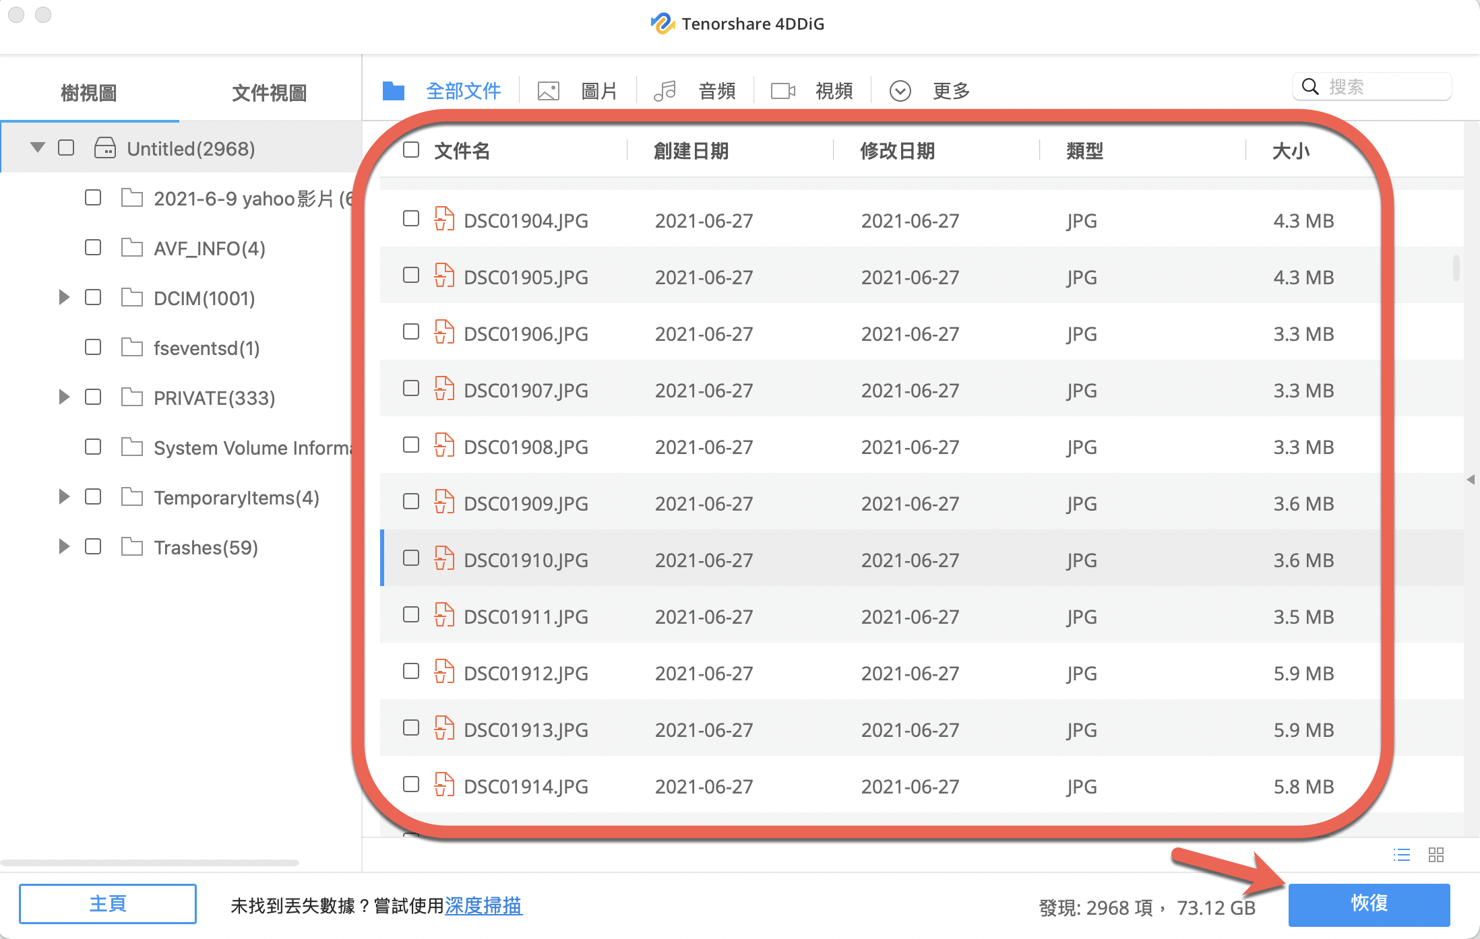This screenshot has width=1480, height=939.
Task: Click the 恢復 recover button
Action: point(1368,904)
